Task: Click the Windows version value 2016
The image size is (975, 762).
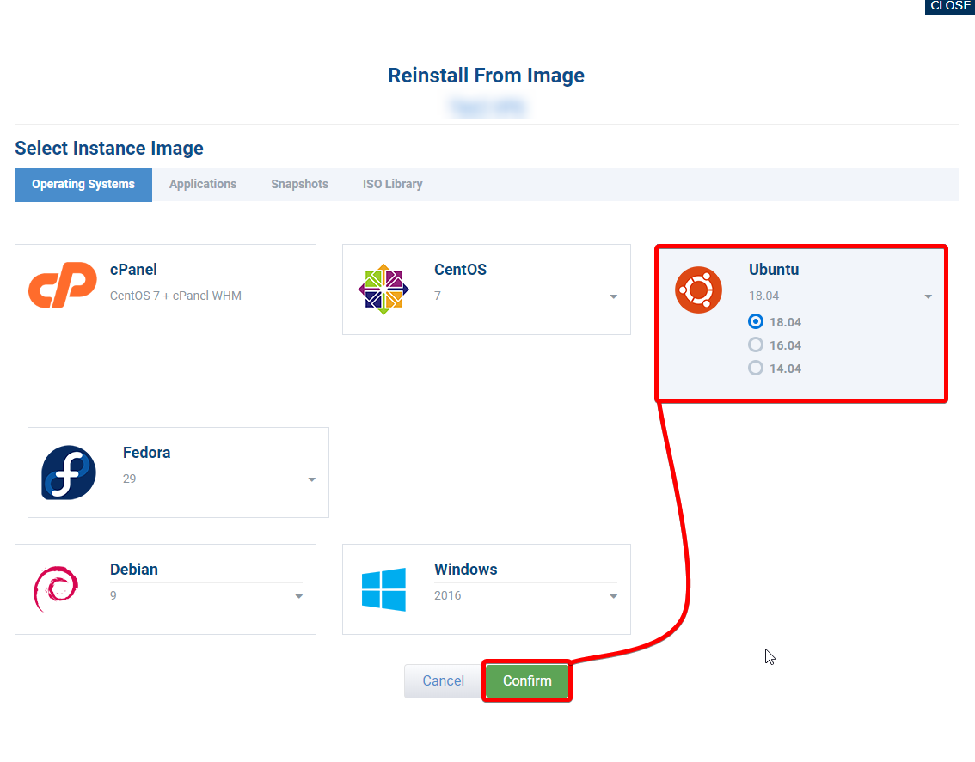Action: (448, 595)
